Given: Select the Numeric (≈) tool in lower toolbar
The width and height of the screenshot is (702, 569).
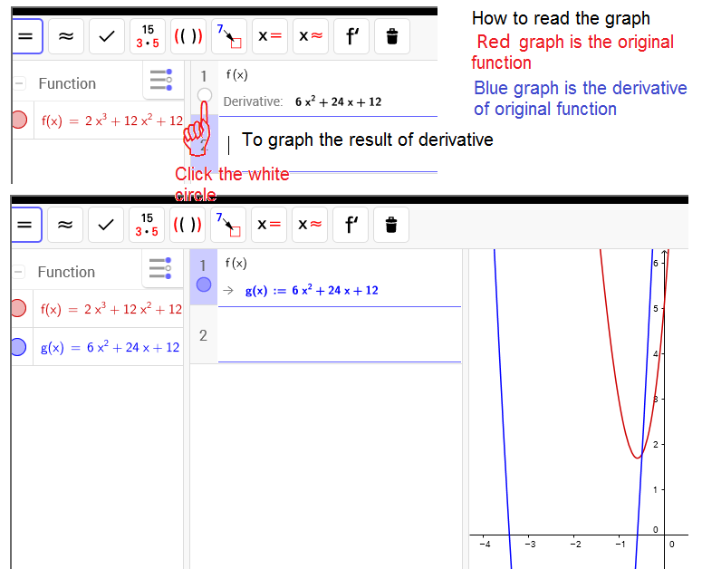Looking at the screenshot, I should [x=65, y=225].
